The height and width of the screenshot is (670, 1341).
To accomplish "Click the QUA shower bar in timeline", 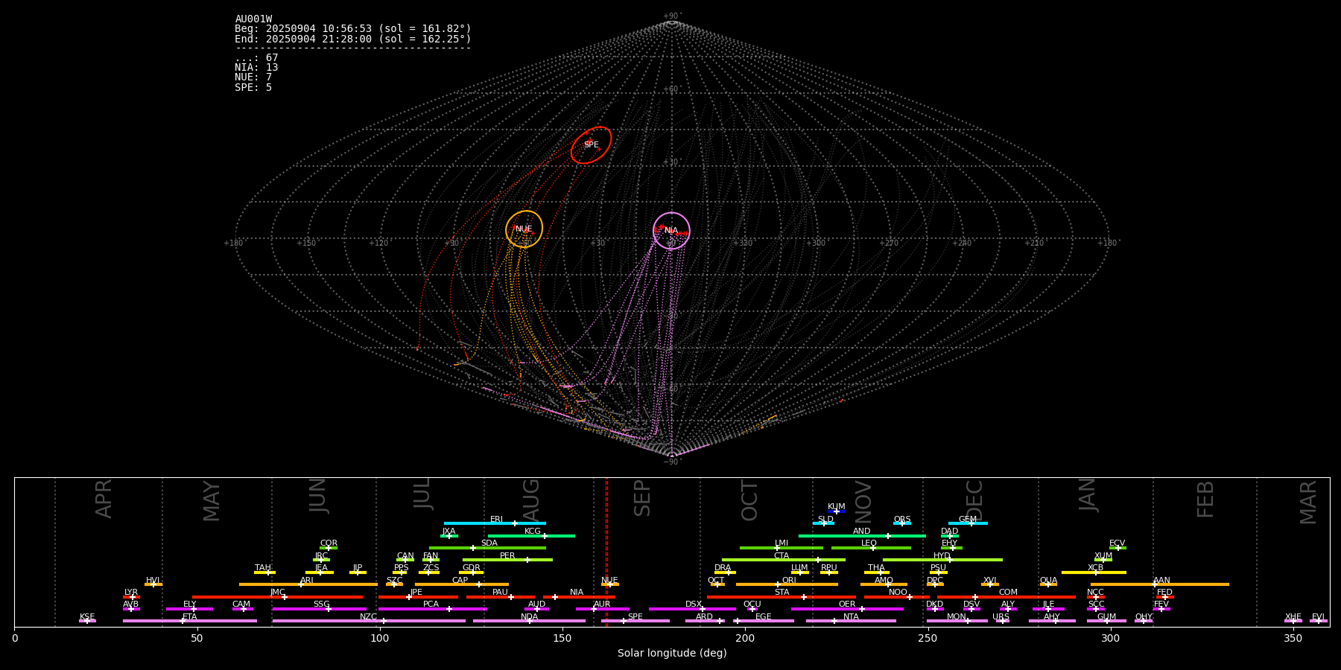I will click(x=1048, y=584).
